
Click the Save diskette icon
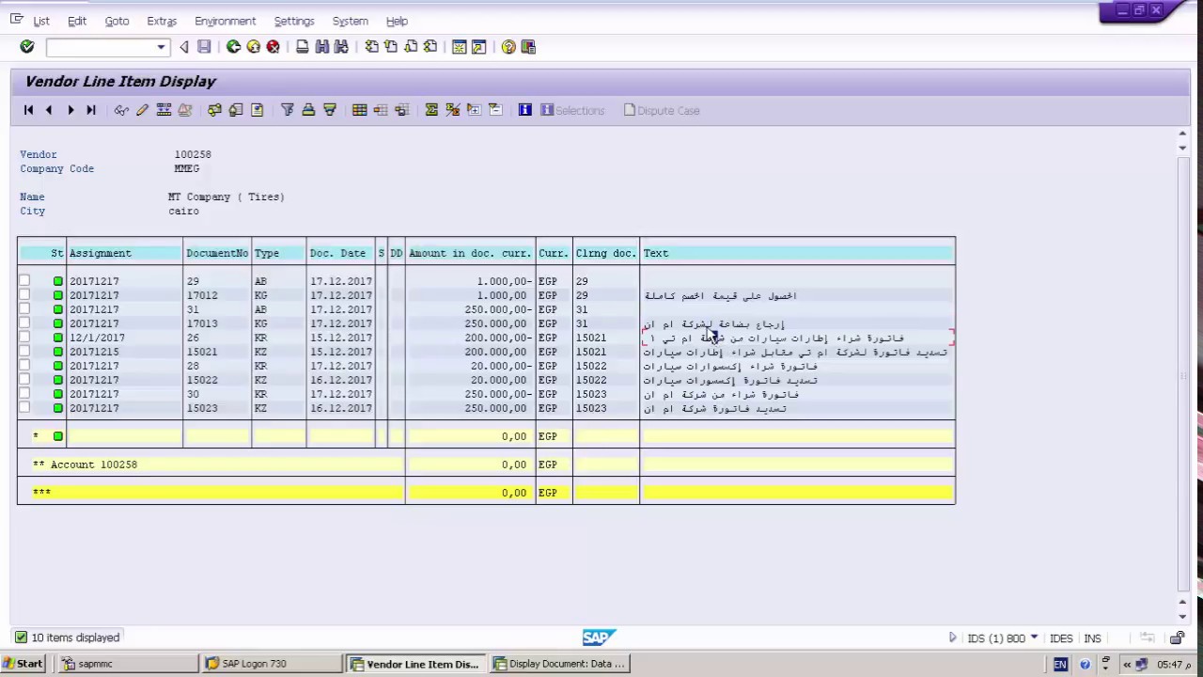(x=204, y=47)
